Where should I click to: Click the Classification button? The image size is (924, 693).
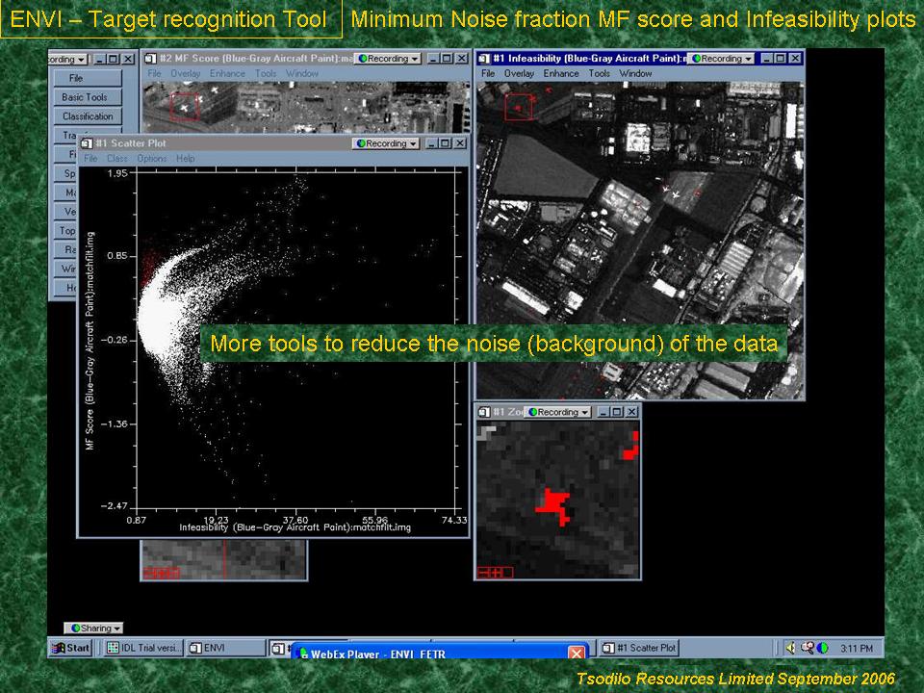(x=88, y=116)
